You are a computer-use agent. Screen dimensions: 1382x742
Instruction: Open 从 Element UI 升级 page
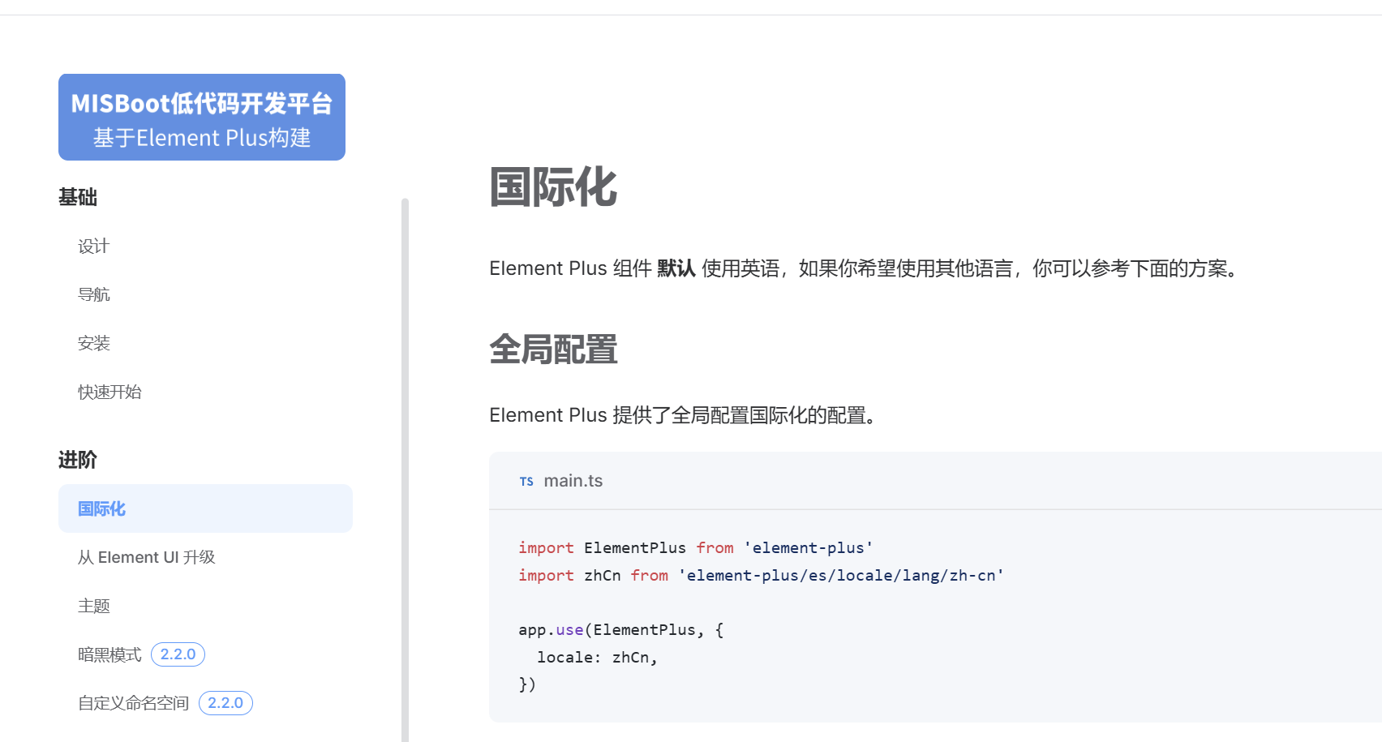tap(147, 557)
